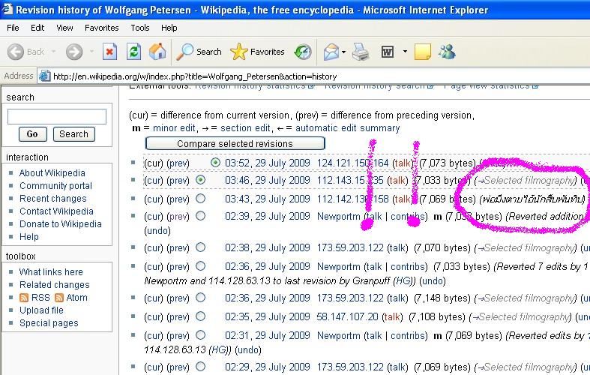Viewport: 590px width, 375px height.
Task: Click the page icon in address bar
Action: pyautogui.click(x=45, y=76)
